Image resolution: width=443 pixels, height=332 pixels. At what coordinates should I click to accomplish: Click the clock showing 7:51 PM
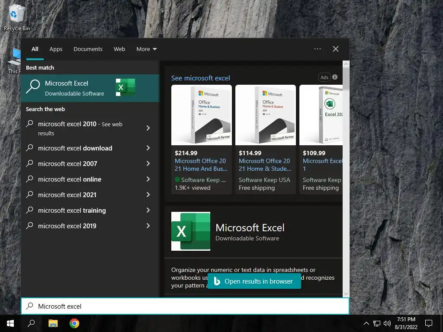point(406,319)
